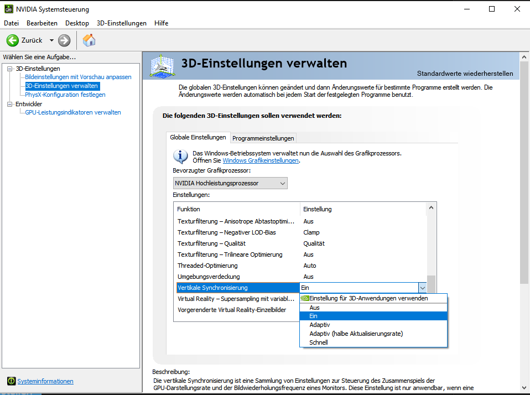Viewport: 530px width, 395px height.
Task: Choose Einstellung für 3D-Anwendungen verwenden option
Action: pos(373,298)
